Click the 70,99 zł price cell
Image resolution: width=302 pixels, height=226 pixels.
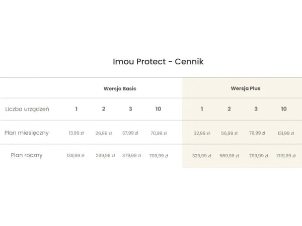click(x=159, y=133)
